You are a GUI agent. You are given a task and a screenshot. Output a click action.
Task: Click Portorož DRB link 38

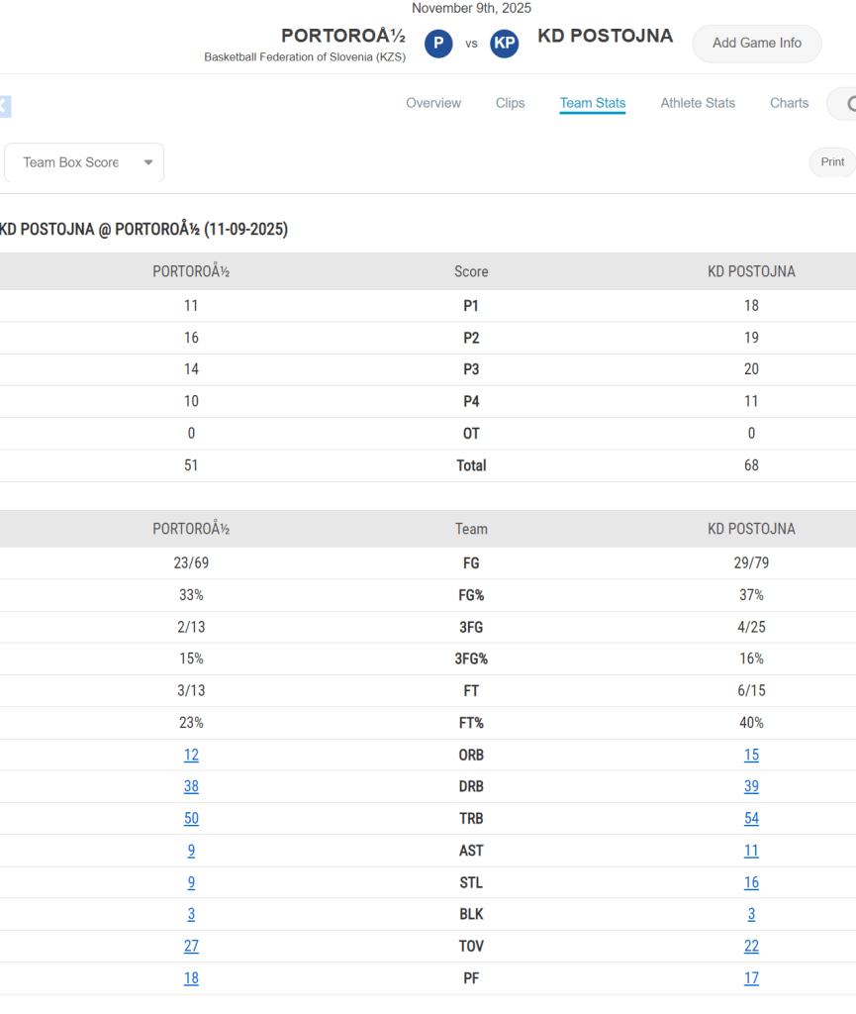(191, 786)
